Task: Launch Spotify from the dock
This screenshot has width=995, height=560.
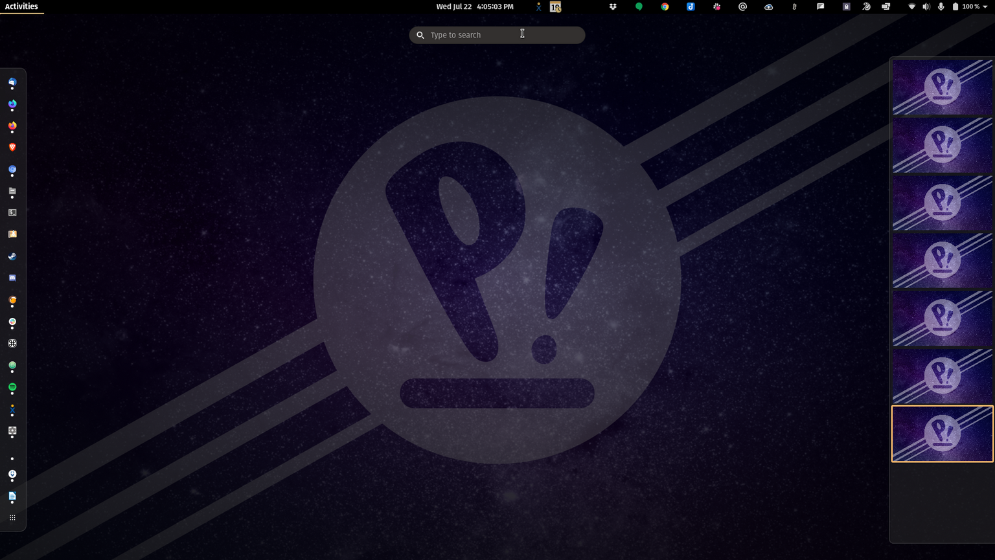Action: [12, 387]
